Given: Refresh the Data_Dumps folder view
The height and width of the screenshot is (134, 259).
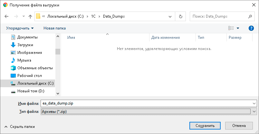Looking at the screenshot, I should point(180,16).
